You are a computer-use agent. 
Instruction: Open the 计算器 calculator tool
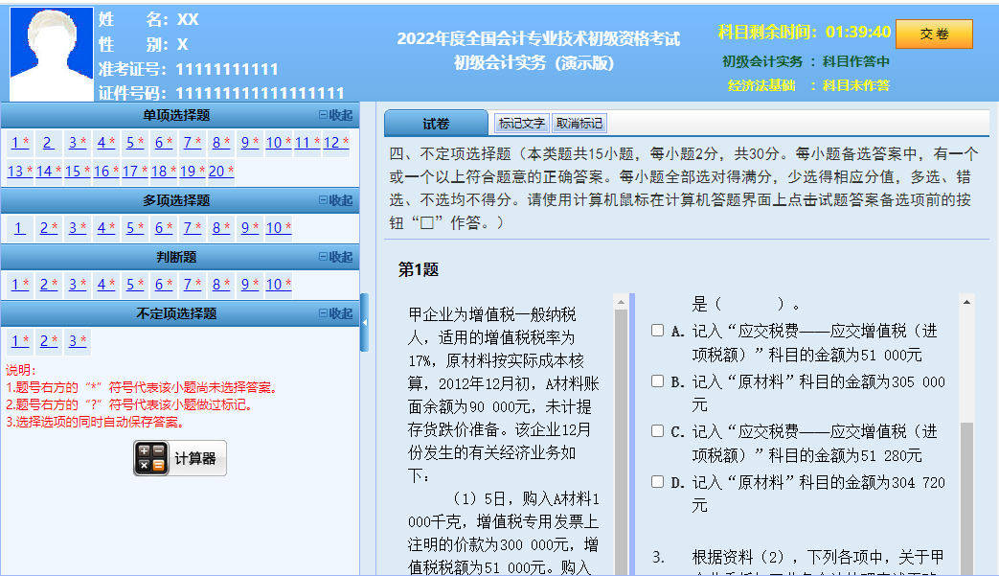click(178, 457)
